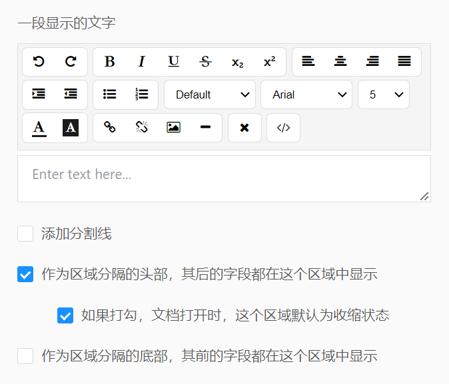Increase paragraph indent
449x384 pixels.
coord(39,94)
